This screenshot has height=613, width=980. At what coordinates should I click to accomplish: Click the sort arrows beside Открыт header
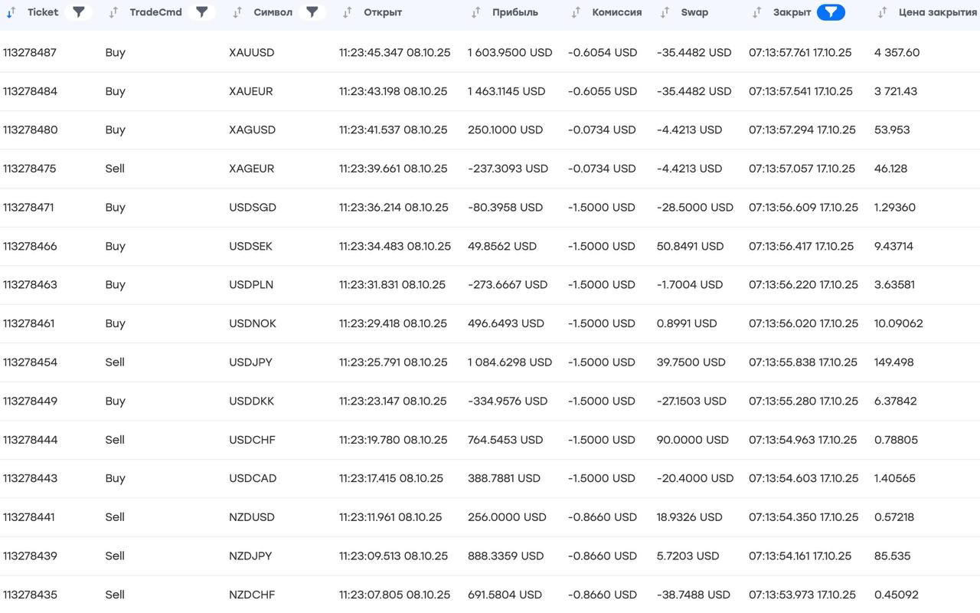point(348,12)
